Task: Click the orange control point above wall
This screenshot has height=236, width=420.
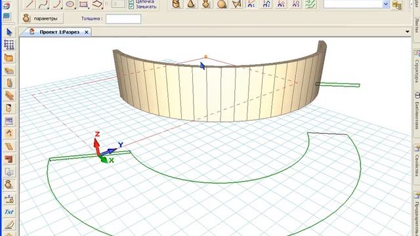Action: (x=205, y=57)
